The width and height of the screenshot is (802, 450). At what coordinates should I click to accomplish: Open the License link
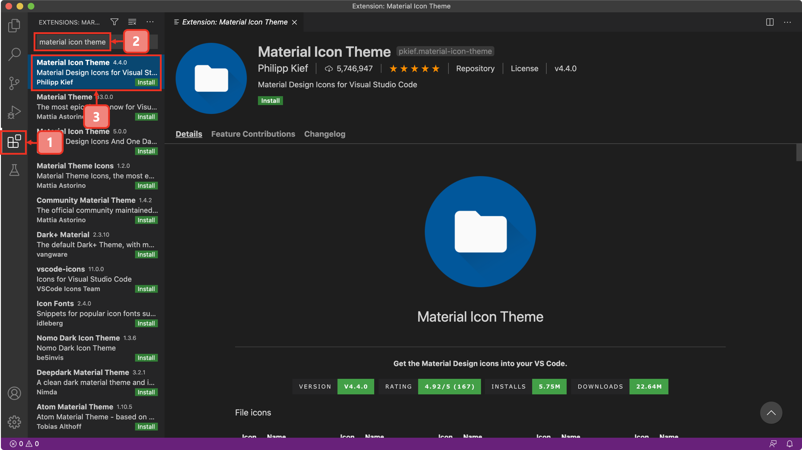524,68
